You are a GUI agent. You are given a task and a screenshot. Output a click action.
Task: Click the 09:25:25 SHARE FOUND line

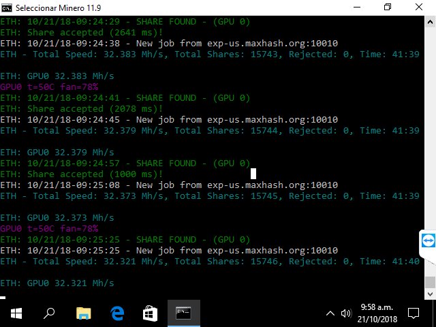point(125,240)
